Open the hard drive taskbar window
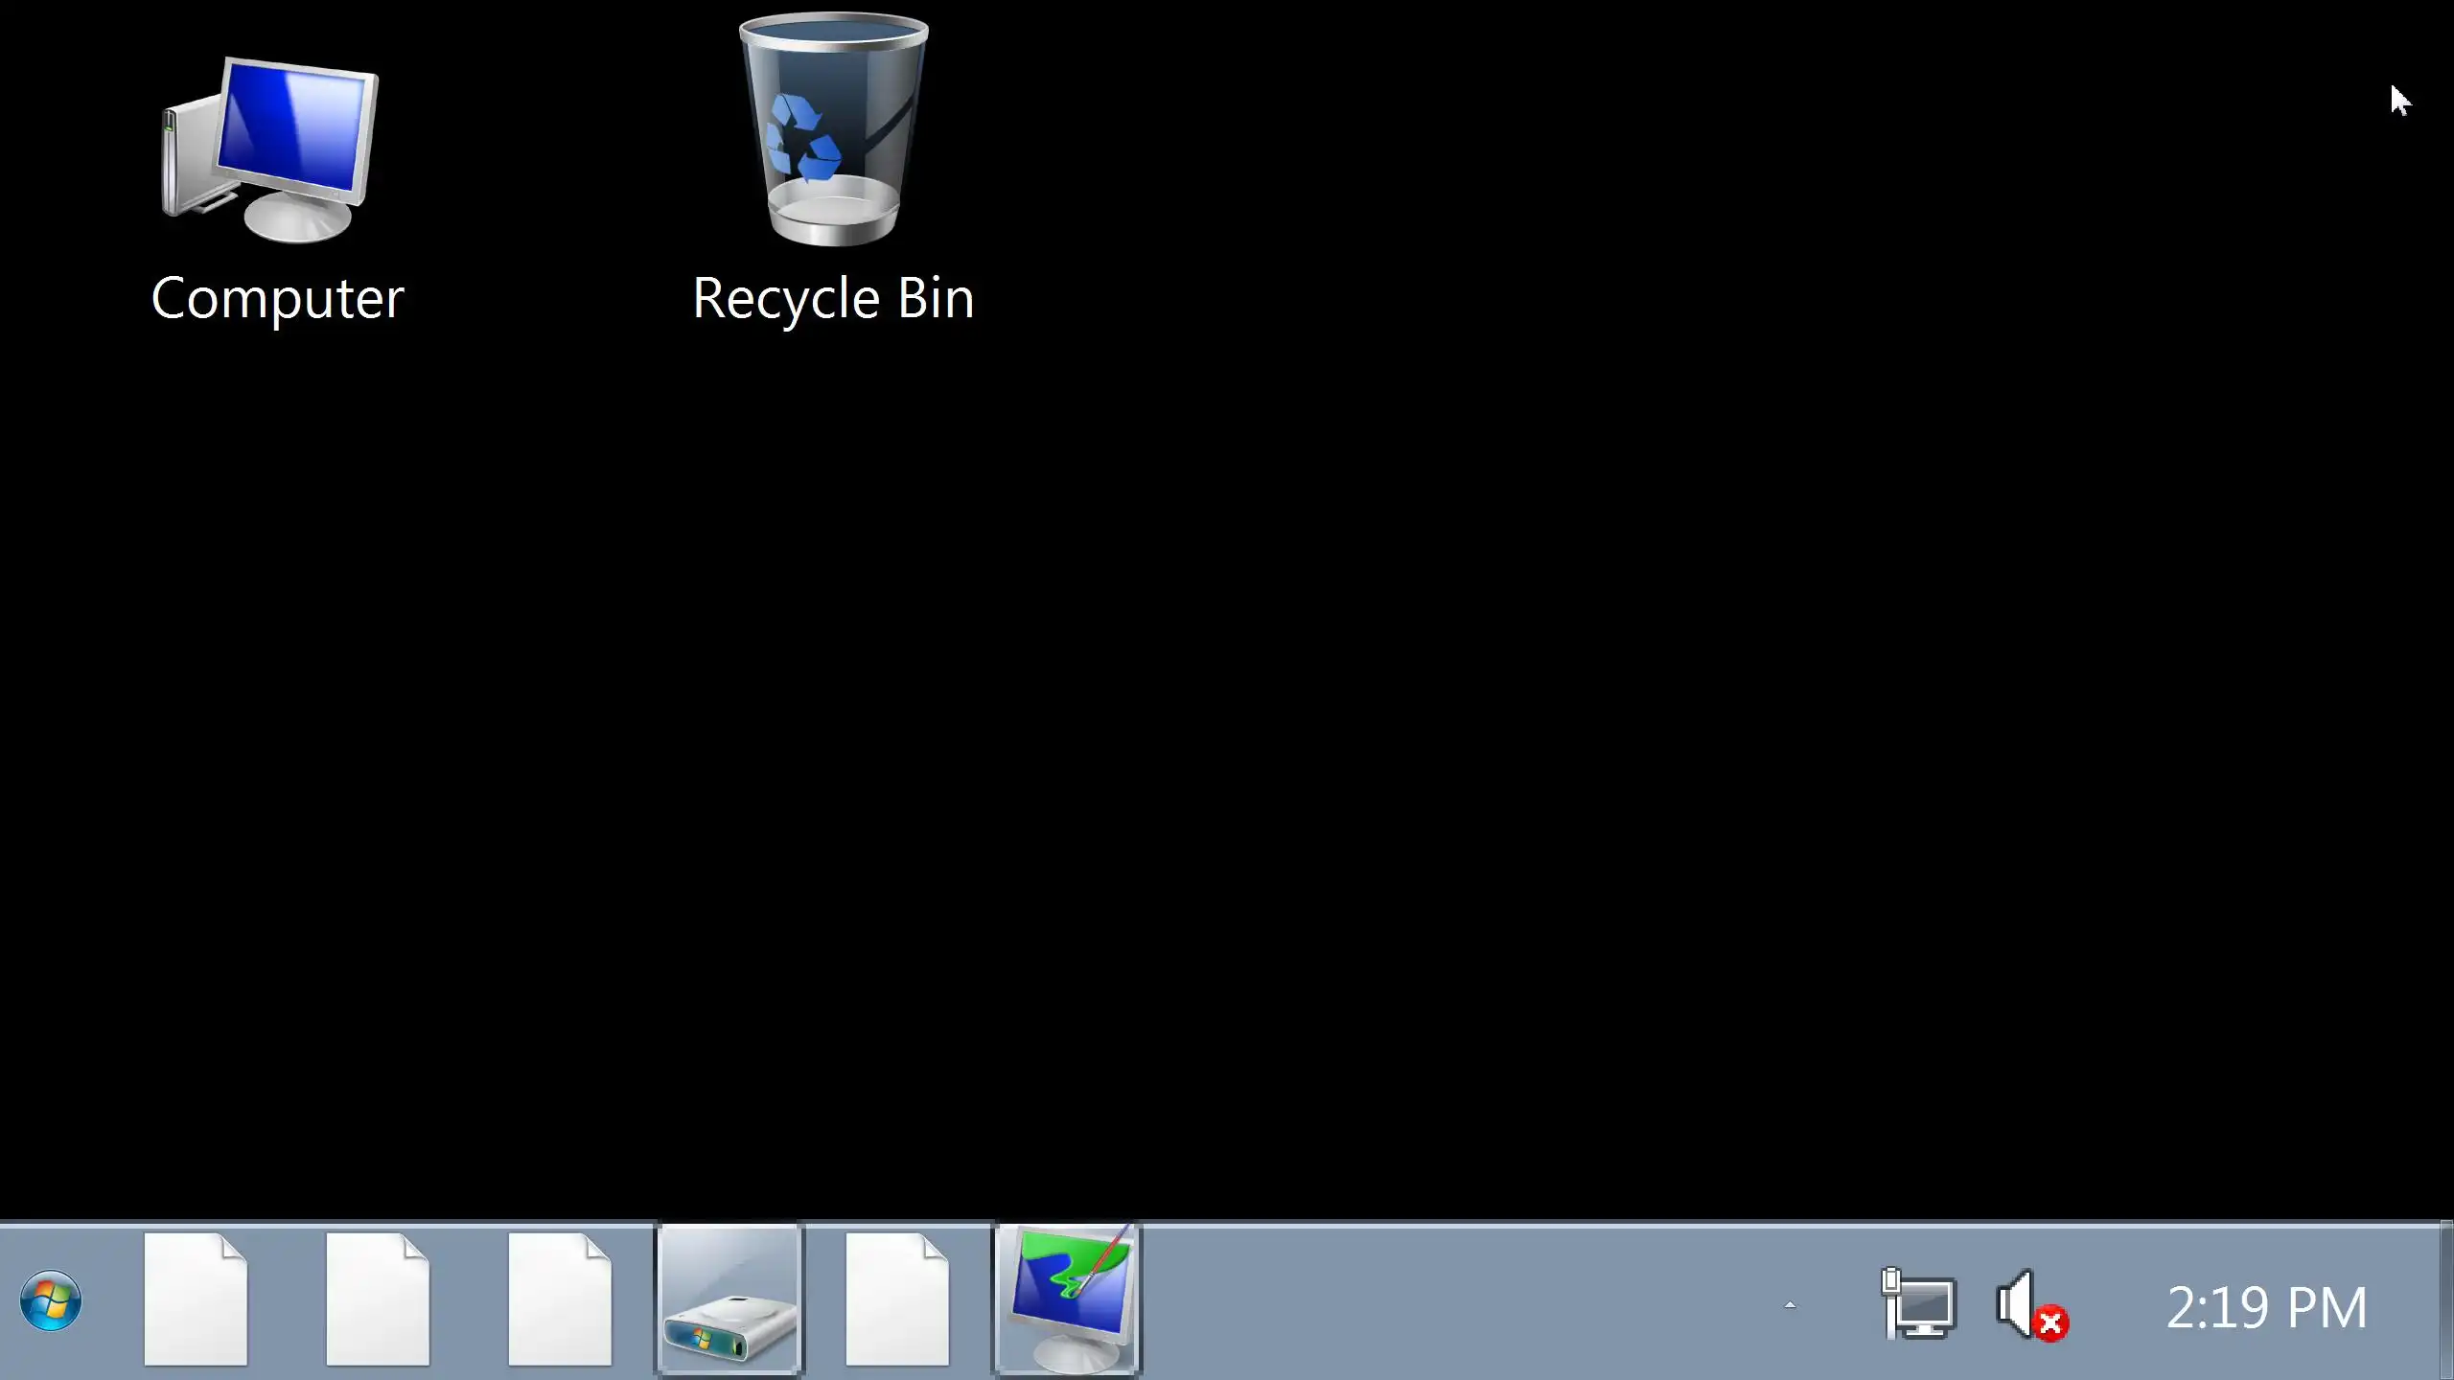 729,1301
